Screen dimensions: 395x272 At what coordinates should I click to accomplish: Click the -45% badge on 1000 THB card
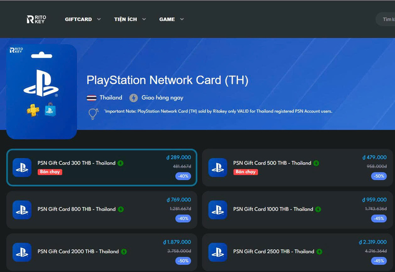coord(379,218)
